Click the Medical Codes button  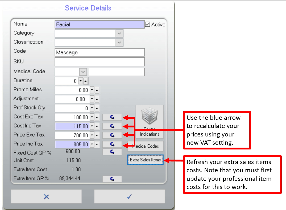pyautogui.click(x=145, y=146)
